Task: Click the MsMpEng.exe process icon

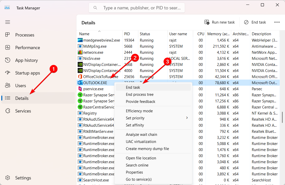Action: (80, 46)
